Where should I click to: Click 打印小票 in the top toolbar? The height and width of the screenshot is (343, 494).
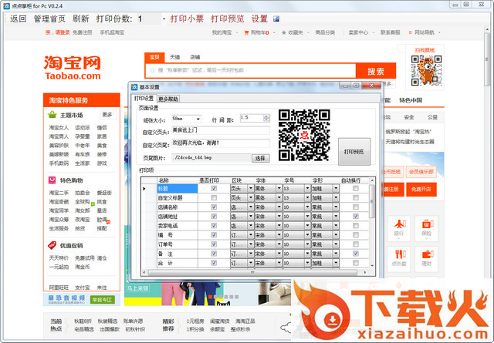click(187, 18)
